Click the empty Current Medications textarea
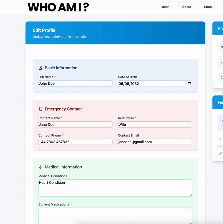The image size is (223, 224). pyautogui.click(x=115, y=216)
